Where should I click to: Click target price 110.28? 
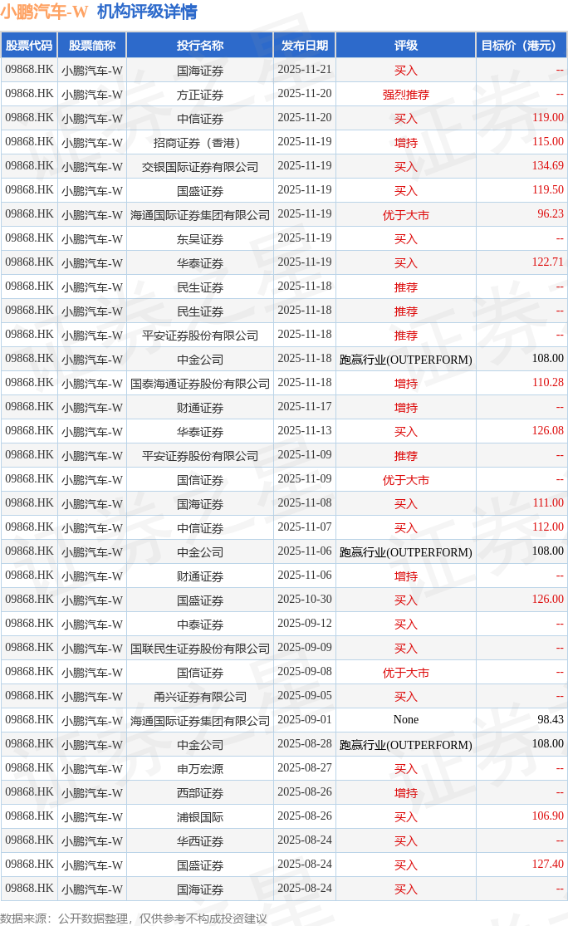548,383
